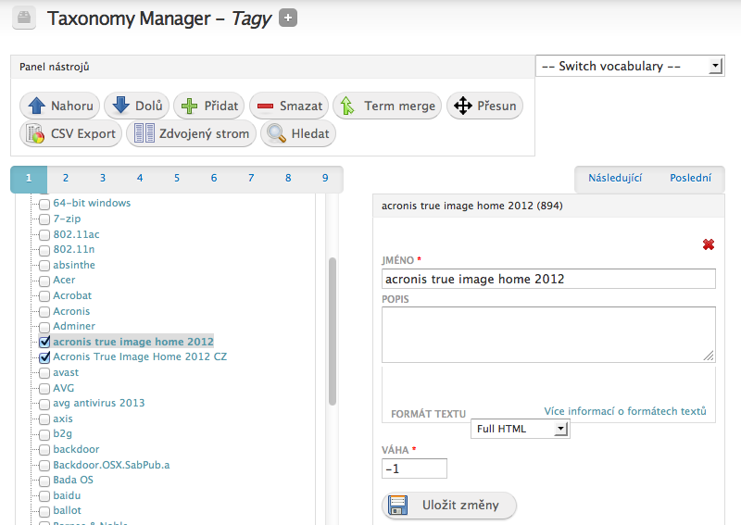Open Více informací o formátech textů link
741x525 pixels.
point(625,411)
